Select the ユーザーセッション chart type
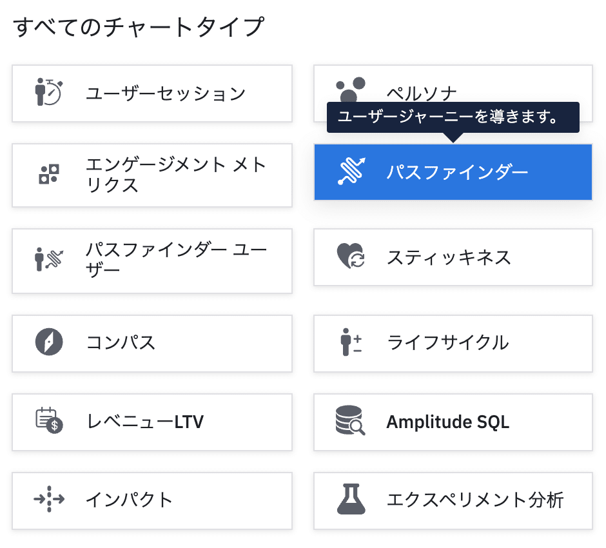 [x=166, y=93]
